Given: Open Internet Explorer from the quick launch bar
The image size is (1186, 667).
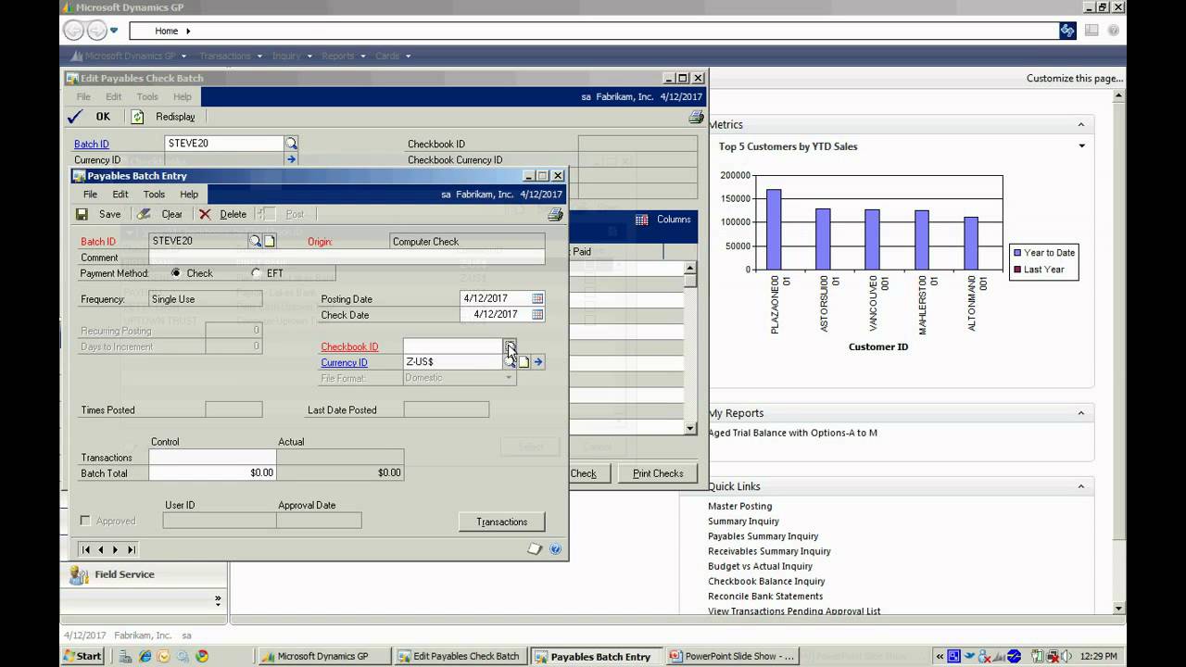Looking at the screenshot, I should (x=145, y=656).
